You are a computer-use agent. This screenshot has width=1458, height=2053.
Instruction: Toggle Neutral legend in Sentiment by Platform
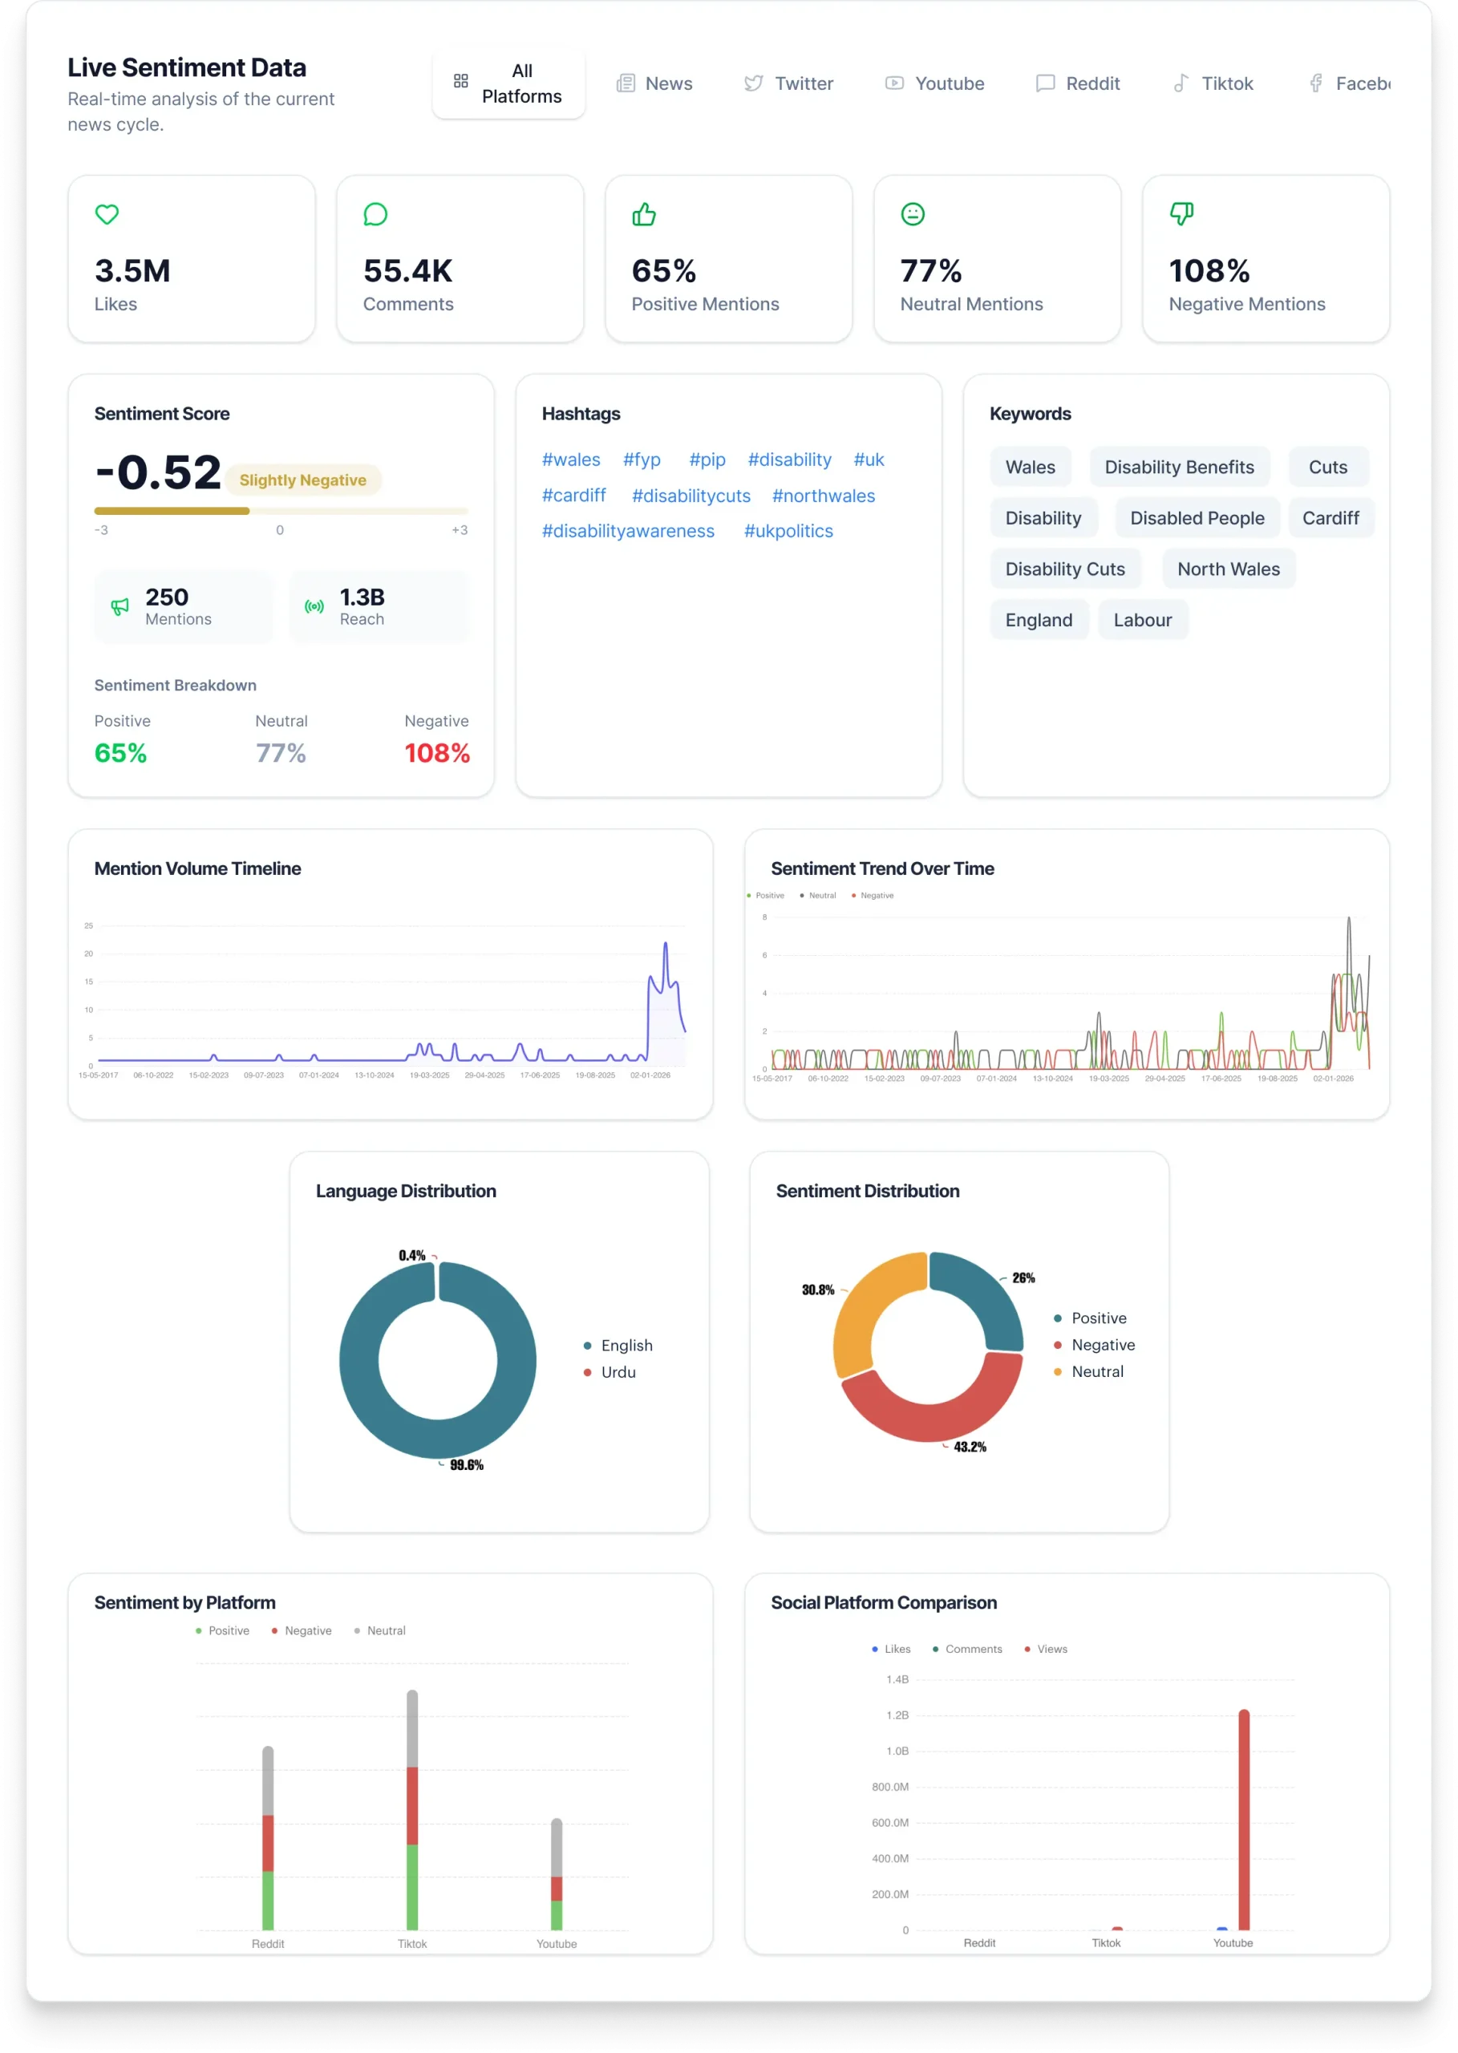pos(385,1630)
